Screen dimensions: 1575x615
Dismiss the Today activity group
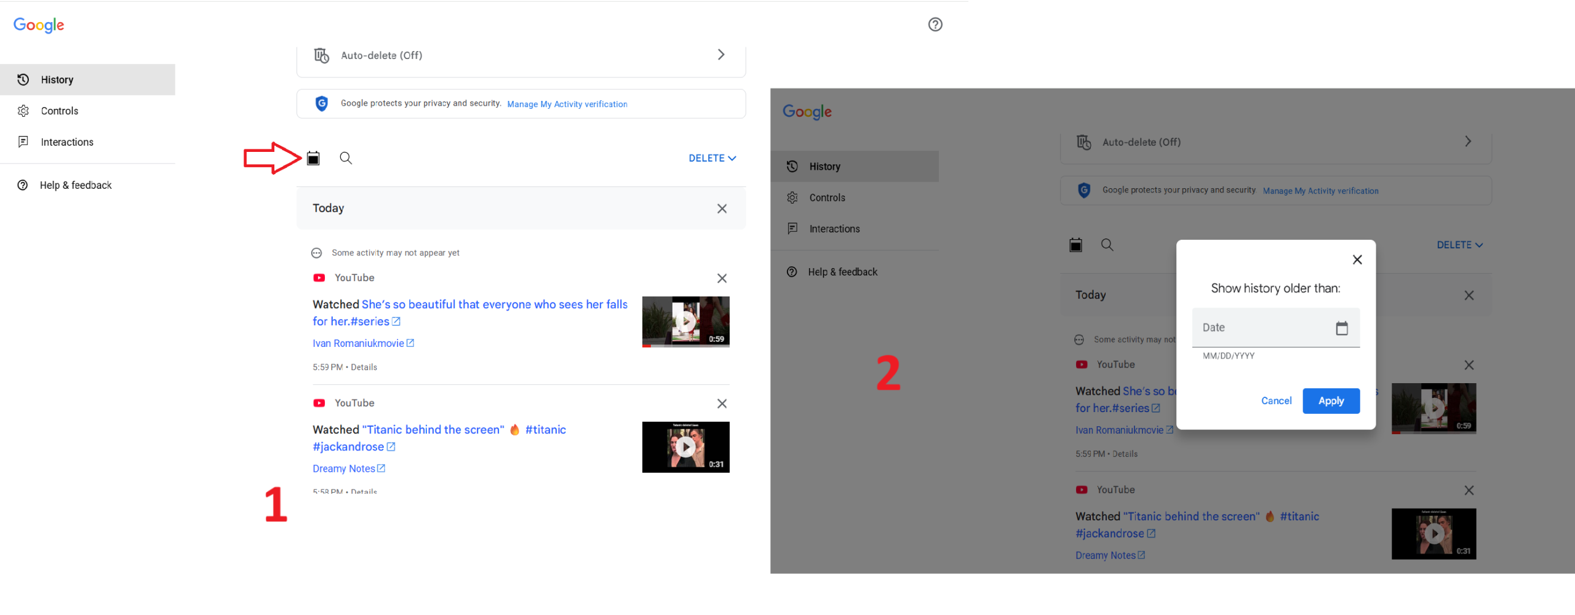pyautogui.click(x=722, y=208)
